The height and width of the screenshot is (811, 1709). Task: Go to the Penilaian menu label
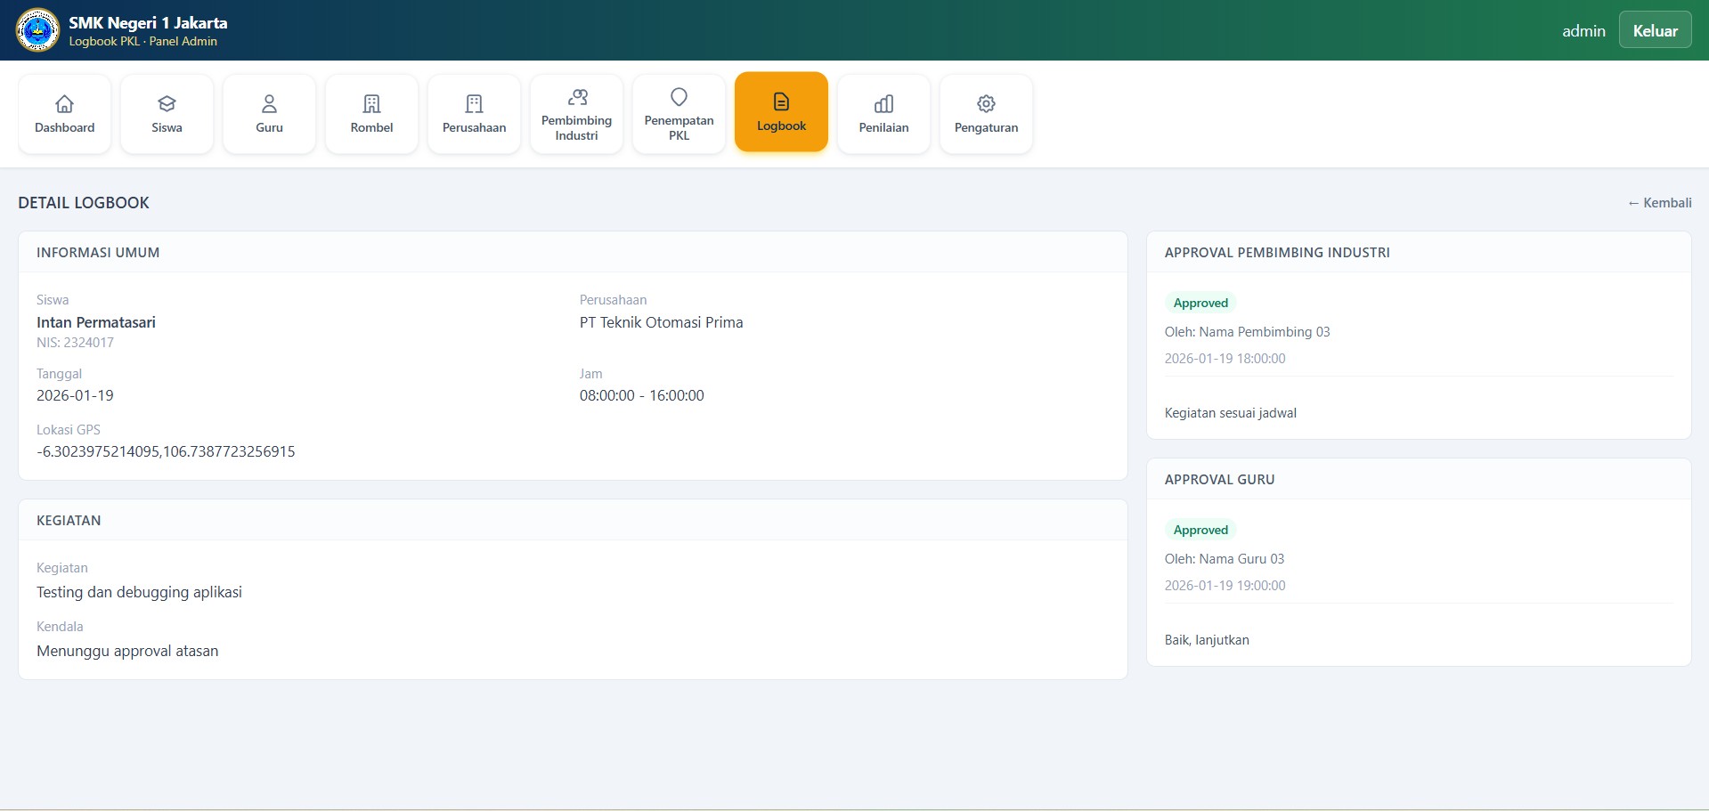[883, 127]
